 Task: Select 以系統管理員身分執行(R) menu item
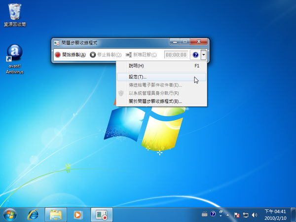coord(162,93)
